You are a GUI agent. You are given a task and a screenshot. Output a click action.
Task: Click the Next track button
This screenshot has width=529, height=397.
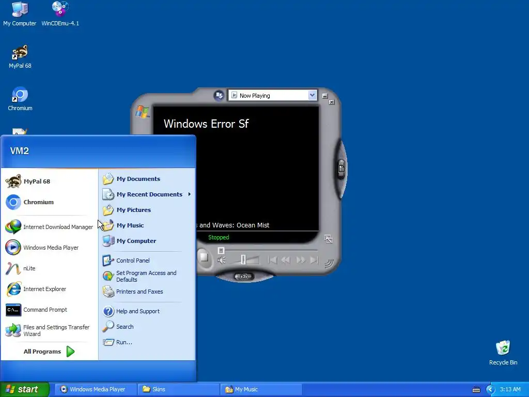314,260
